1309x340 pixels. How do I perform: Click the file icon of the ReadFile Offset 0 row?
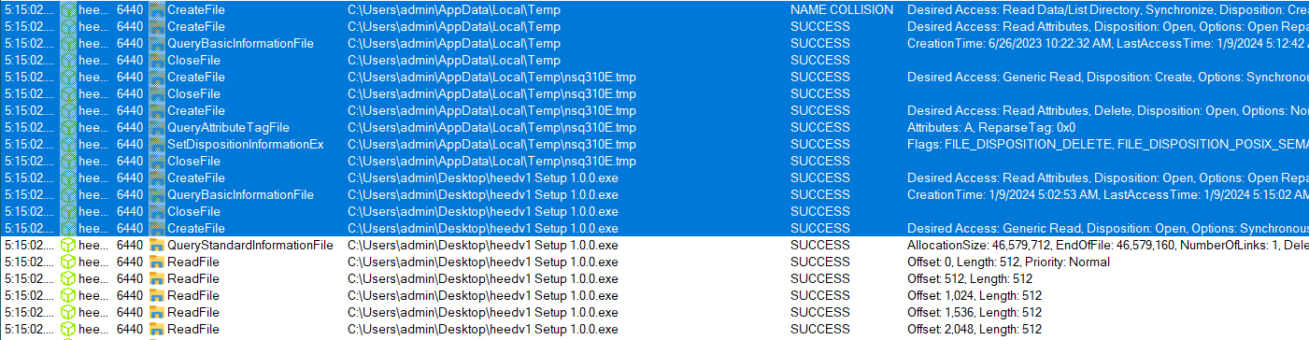pyautogui.click(x=157, y=262)
